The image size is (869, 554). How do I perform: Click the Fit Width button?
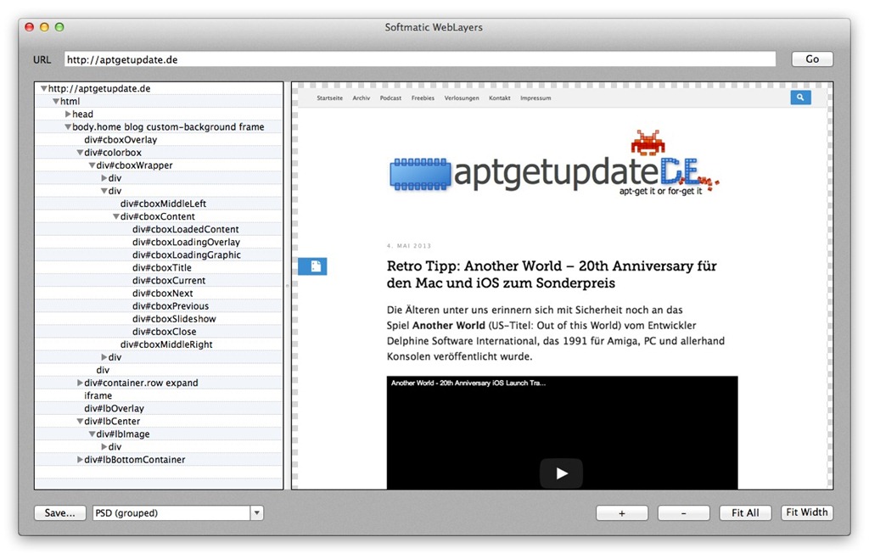[807, 512]
